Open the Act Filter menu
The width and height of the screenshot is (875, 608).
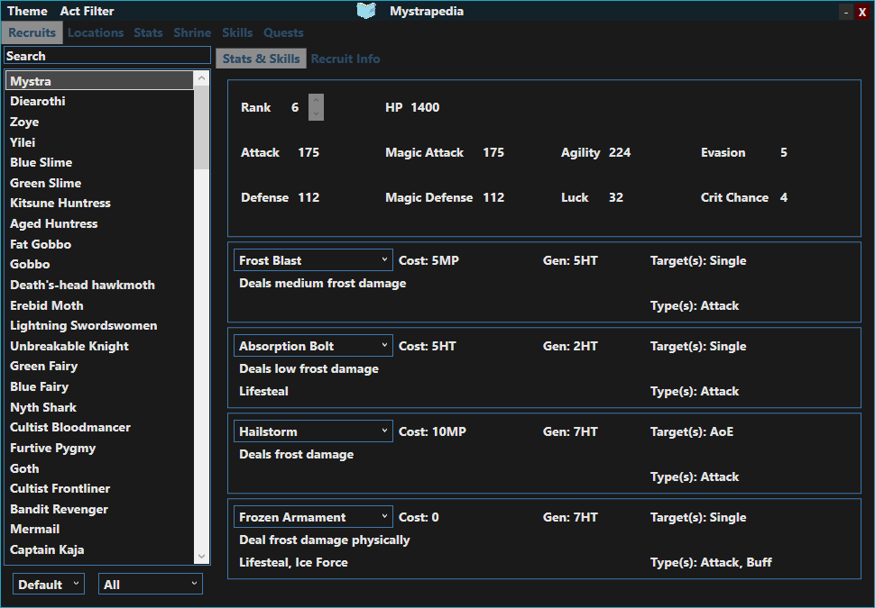tap(87, 11)
